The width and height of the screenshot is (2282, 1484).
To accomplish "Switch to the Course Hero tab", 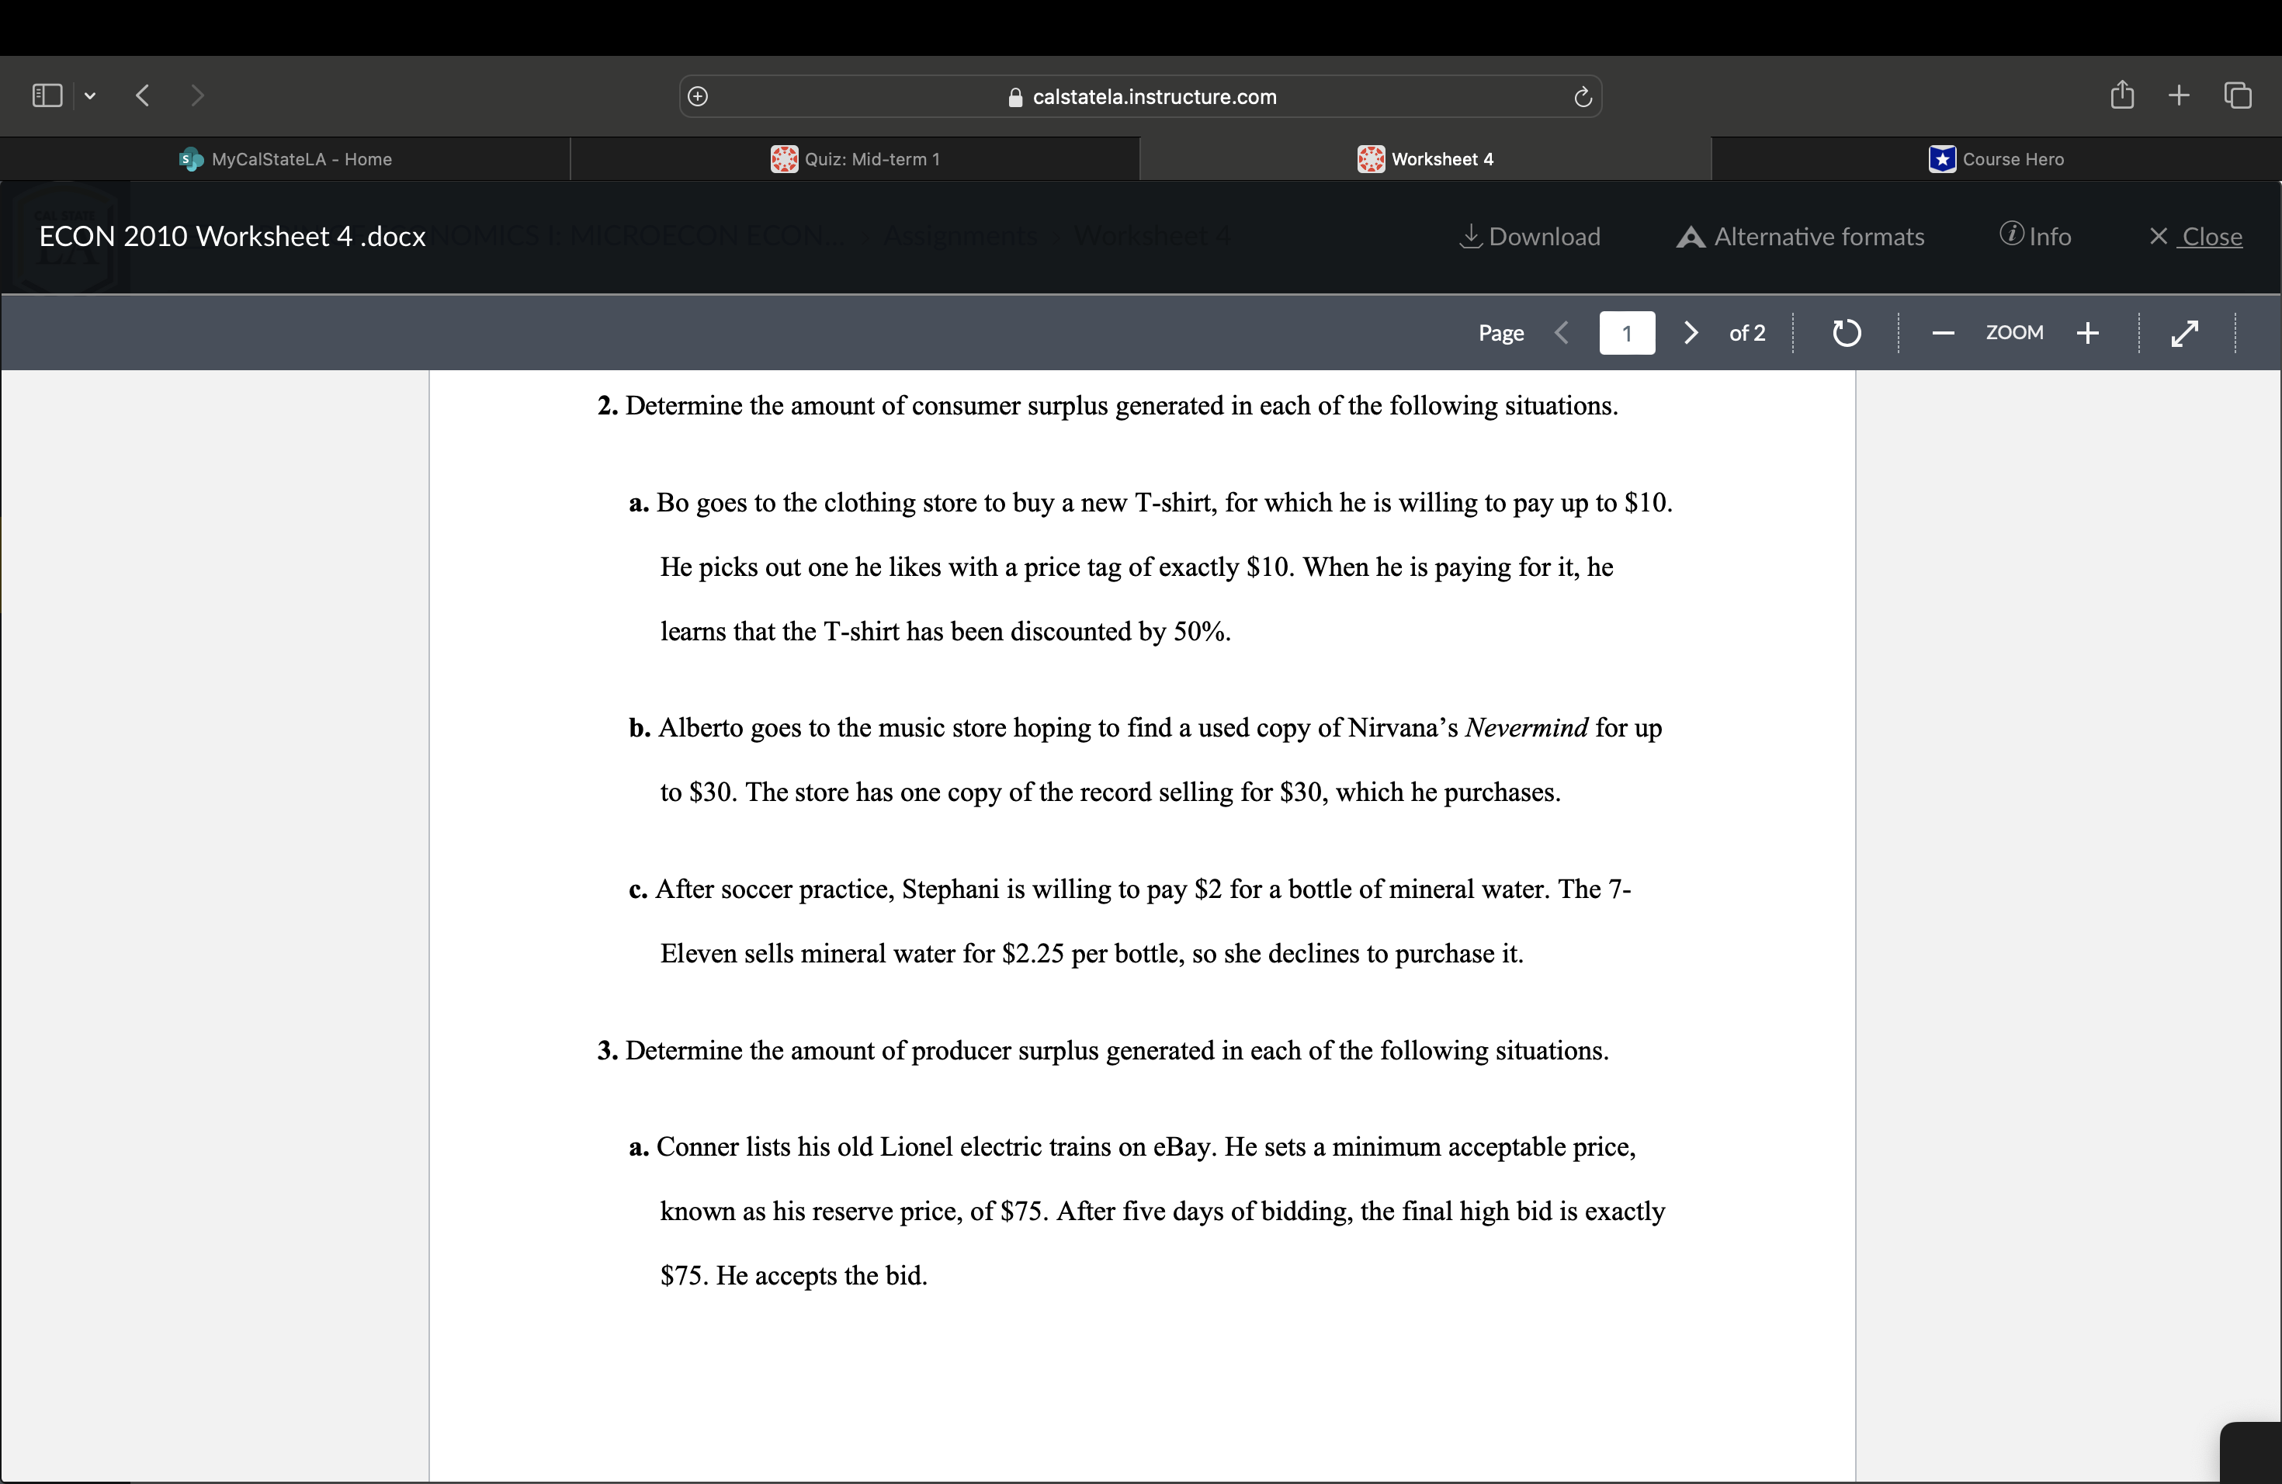I will [x=1996, y=159].
